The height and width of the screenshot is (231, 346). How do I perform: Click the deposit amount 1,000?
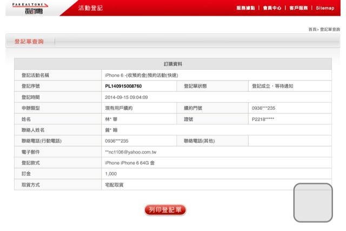click(111, 174)
